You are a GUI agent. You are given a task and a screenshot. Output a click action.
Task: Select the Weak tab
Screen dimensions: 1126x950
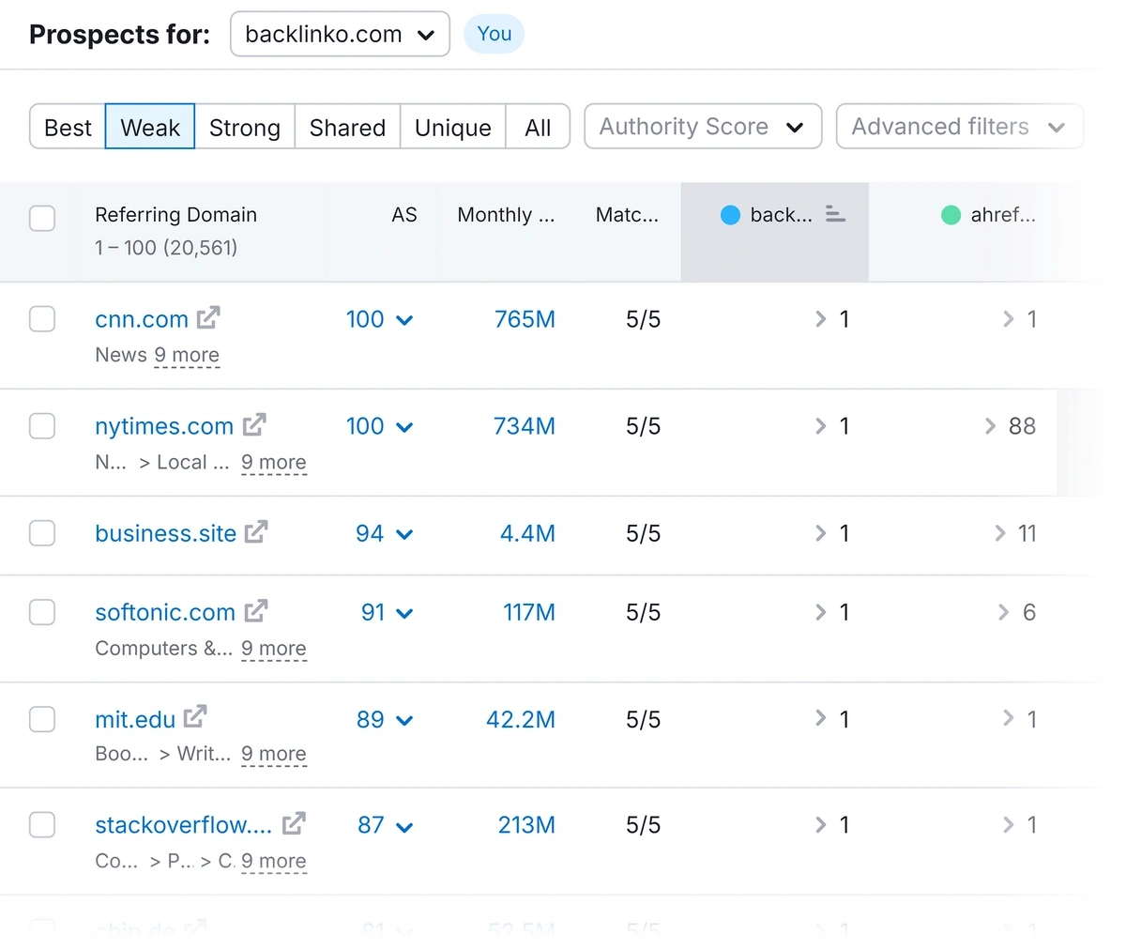[150, 127]
